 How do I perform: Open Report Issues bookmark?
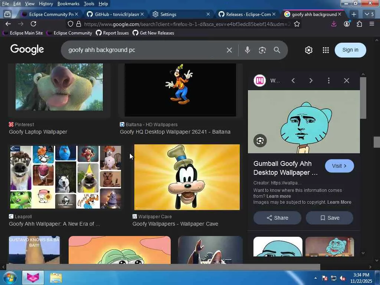(112, 33)
